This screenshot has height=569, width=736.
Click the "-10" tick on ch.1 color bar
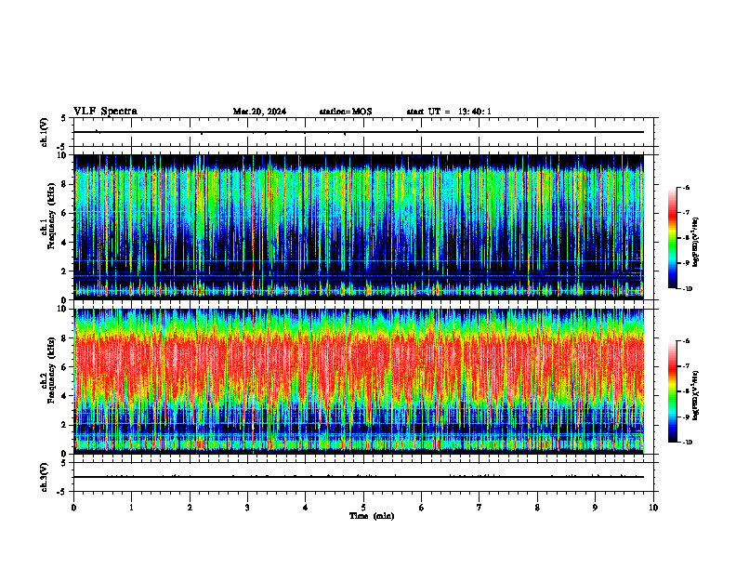(x=687, y=289)
